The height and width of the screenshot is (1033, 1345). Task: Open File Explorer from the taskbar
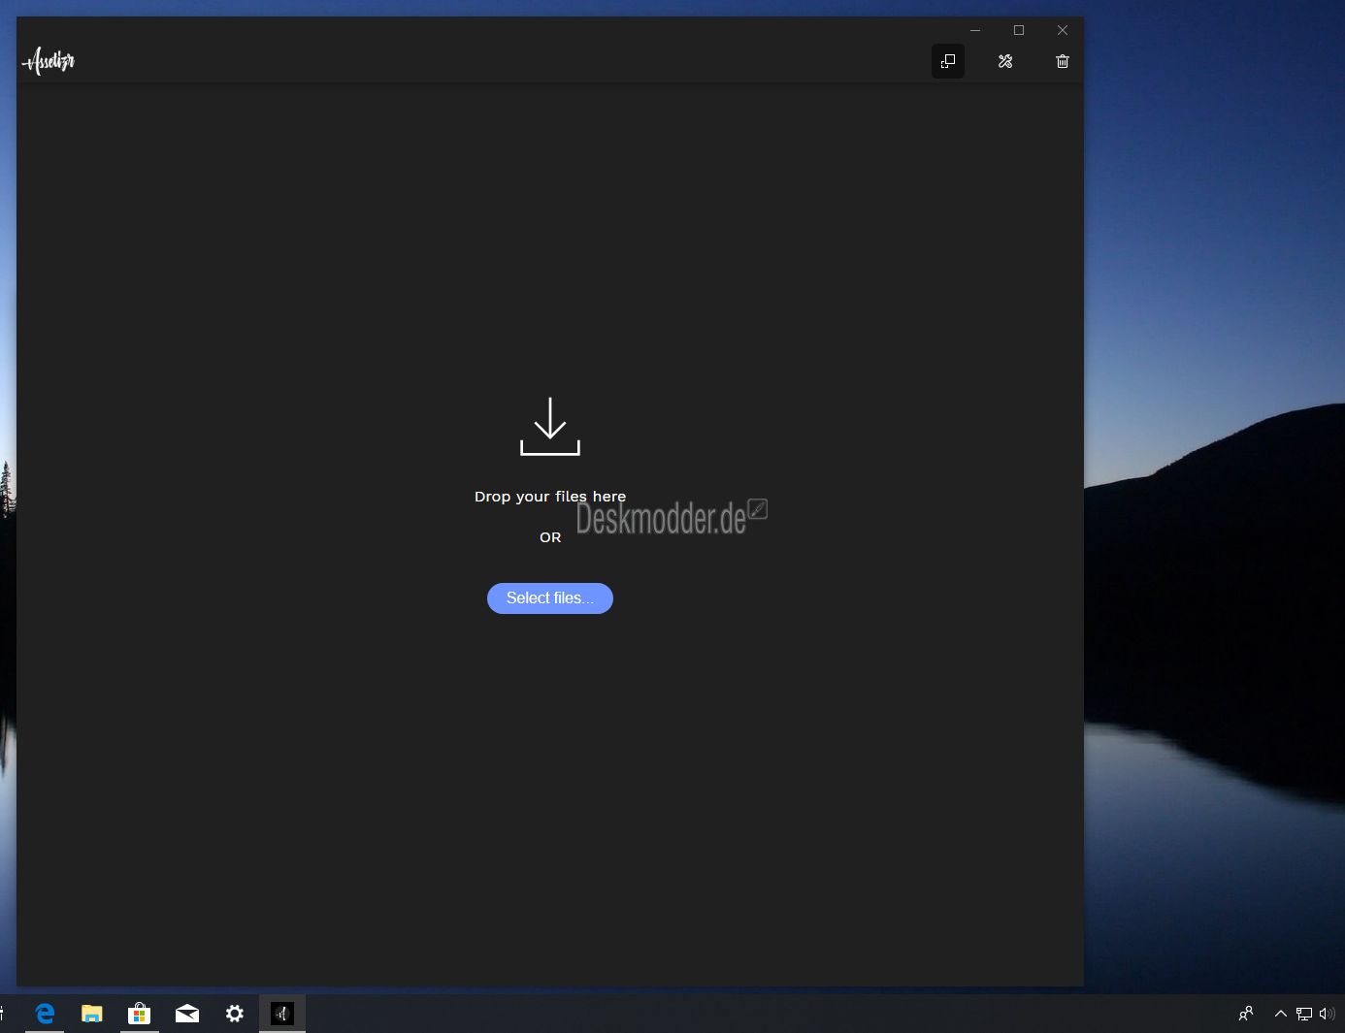click(x=92, y=1014)
